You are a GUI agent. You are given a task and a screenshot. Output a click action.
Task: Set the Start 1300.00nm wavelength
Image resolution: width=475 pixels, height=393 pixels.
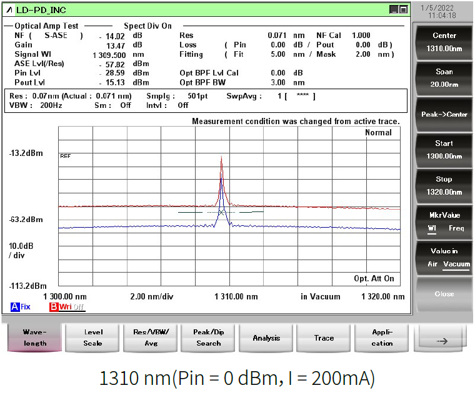(444, 150)
